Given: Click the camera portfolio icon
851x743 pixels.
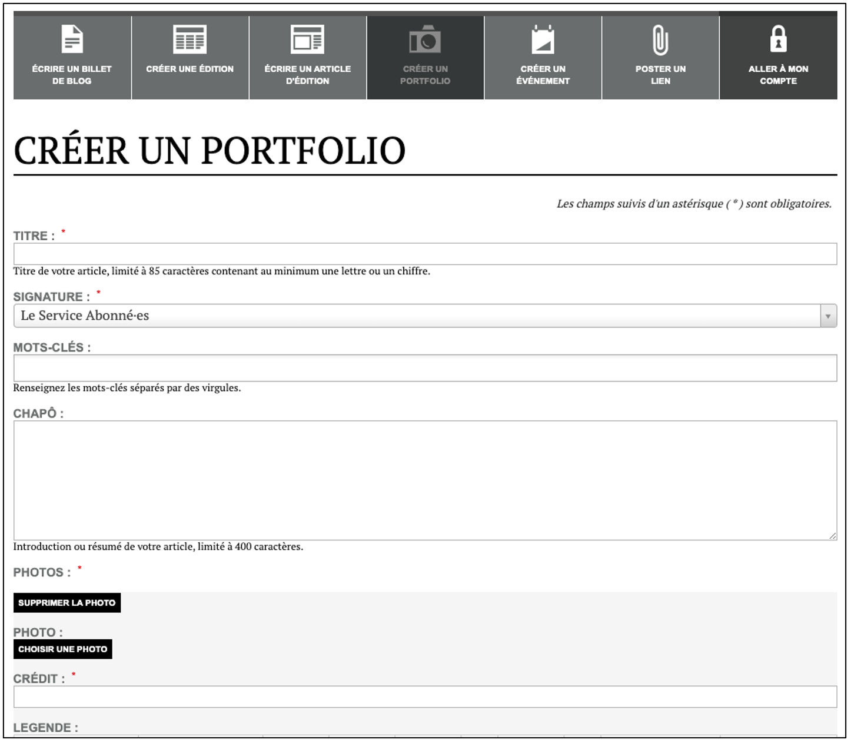Looking at the screenshot, I should (x=425, y=39).
